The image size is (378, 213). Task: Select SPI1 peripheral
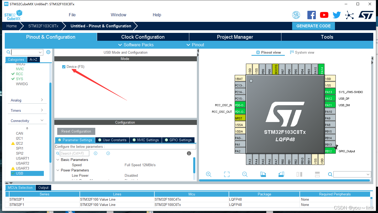point(20,148)
